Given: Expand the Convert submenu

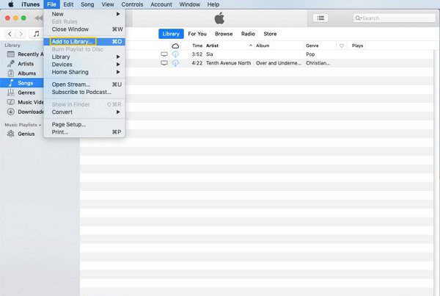Looking at the screenshot, I should pyautogui.click(x=84, y=112).
